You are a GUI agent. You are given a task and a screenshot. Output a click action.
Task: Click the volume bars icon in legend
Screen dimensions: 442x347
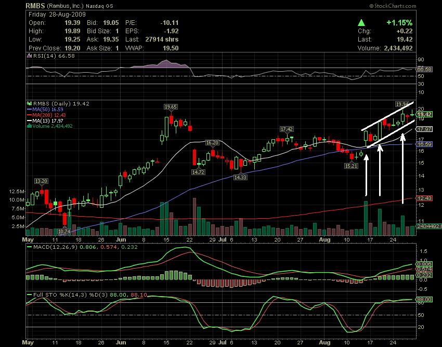click(x=29, y=126)
